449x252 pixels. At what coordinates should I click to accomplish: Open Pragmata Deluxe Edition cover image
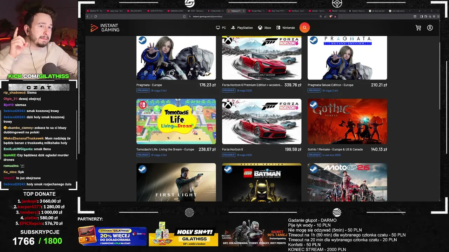click(x=347, y=58)
